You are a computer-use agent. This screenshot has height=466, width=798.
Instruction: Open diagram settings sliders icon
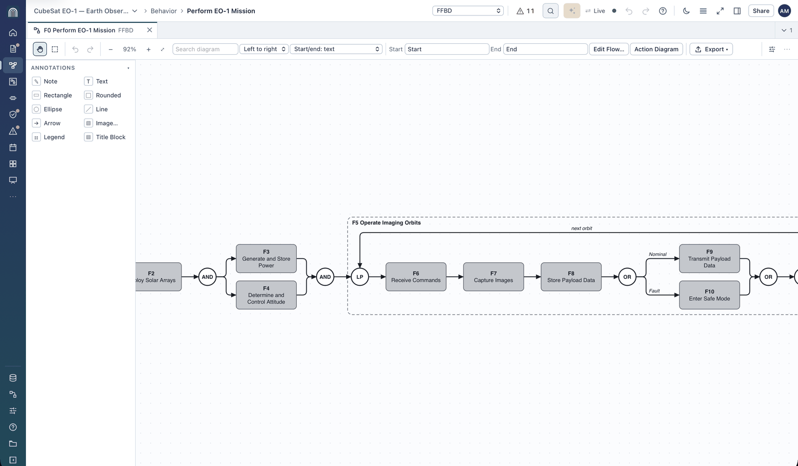[x=772, y=49]
